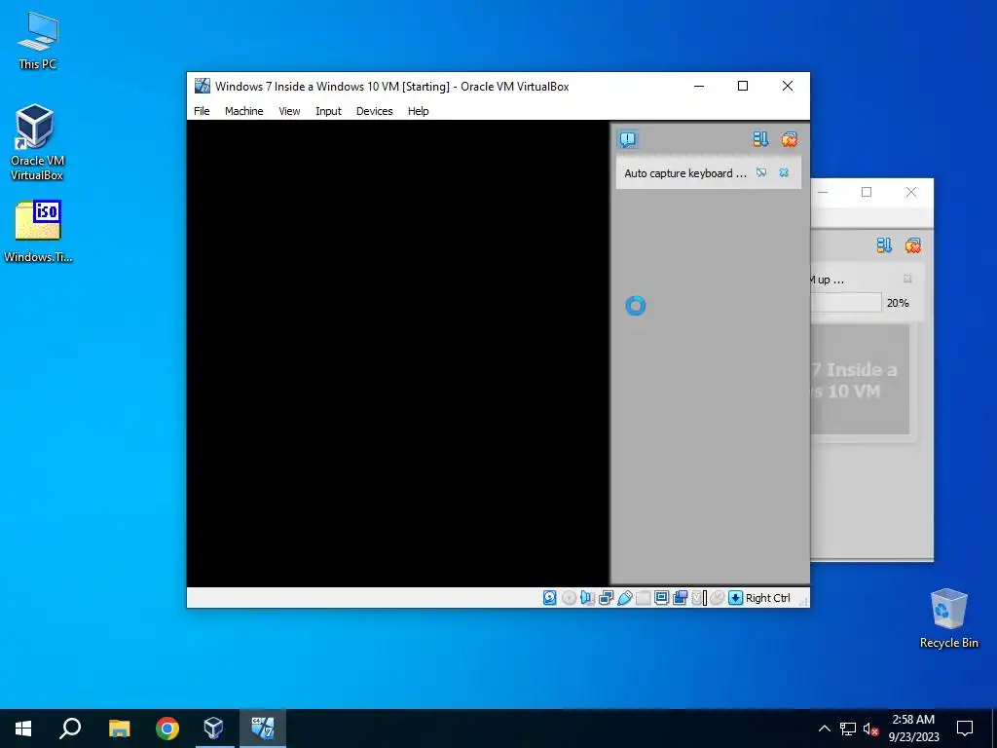
Task: Show hidden system tray icons
Action: tap(824, 729)
